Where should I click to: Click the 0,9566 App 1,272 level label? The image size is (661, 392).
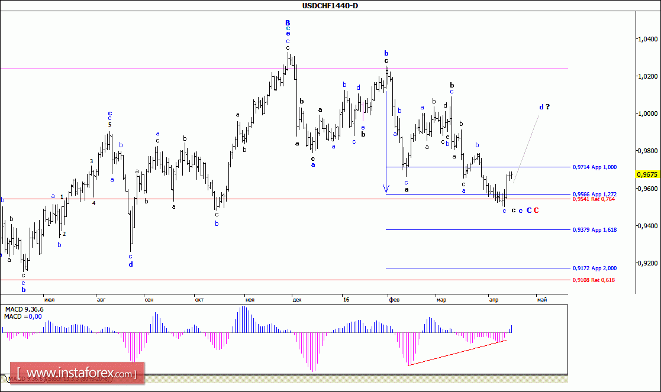595,194
